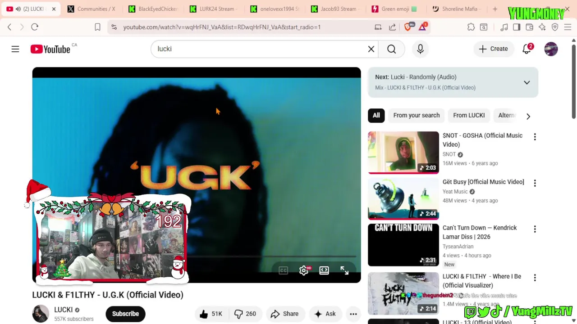Clear the search box with X
577x324 pixels.
[371, 49]
